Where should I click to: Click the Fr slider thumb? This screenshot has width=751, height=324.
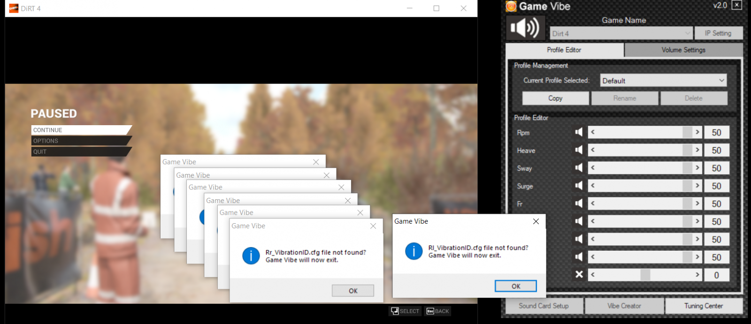click(687, 203)
